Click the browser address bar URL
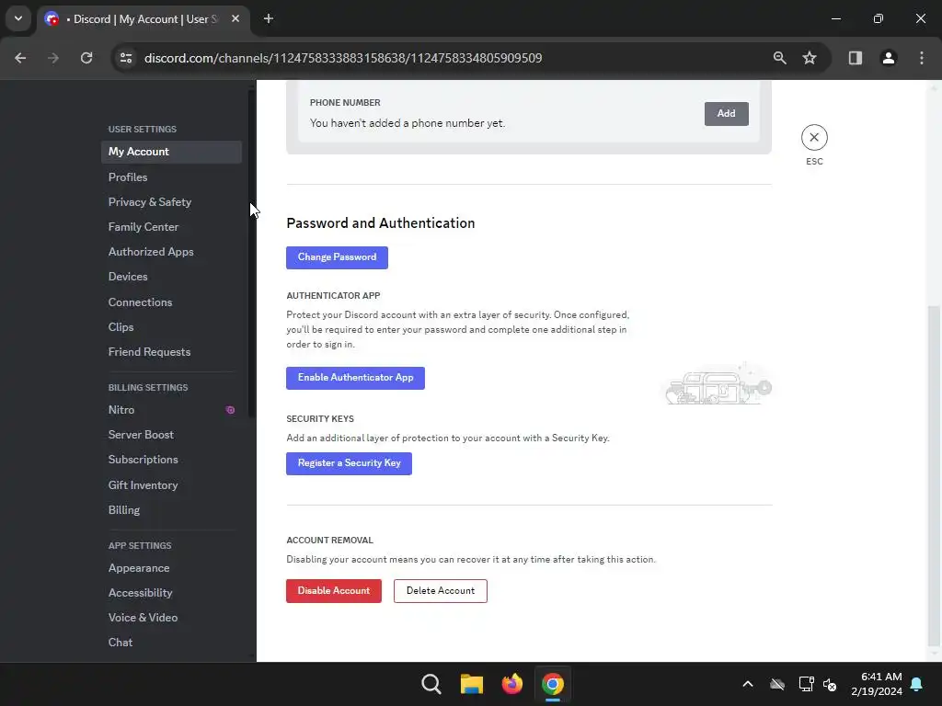The image size is (942, 706). tap(343, 58)
